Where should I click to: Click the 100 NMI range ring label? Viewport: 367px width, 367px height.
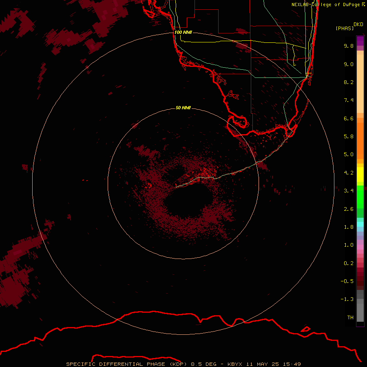183,32
